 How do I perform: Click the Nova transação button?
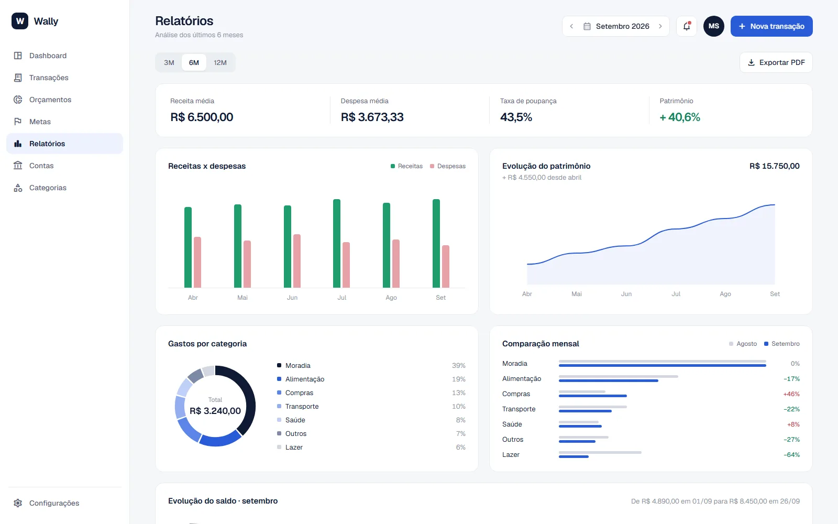pyautogui.click(x=771, y=26)
